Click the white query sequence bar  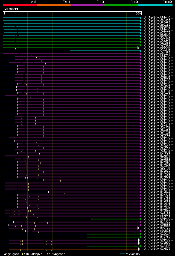(72, 11)
